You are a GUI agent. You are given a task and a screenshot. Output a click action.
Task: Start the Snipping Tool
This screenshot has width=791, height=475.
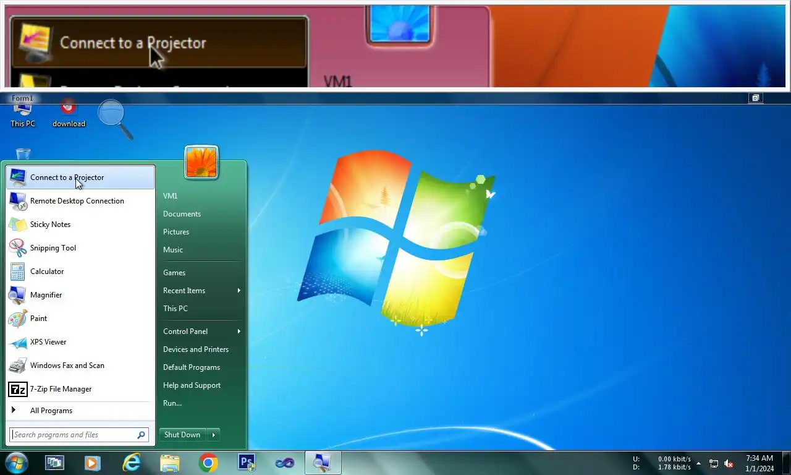tap(80, 248)
